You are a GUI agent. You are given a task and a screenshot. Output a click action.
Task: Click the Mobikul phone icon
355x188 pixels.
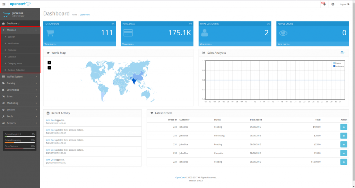click(3, 30)
